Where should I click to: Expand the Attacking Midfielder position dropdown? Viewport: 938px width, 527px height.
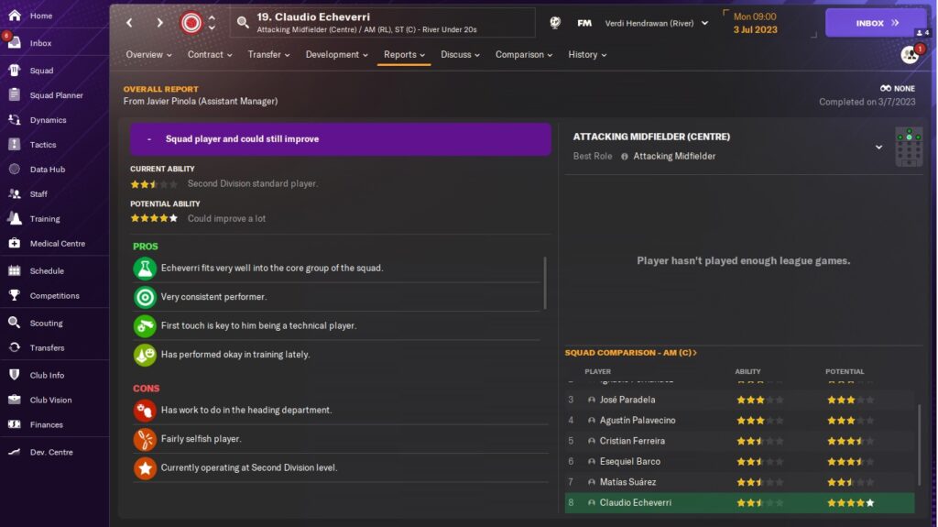878,148
